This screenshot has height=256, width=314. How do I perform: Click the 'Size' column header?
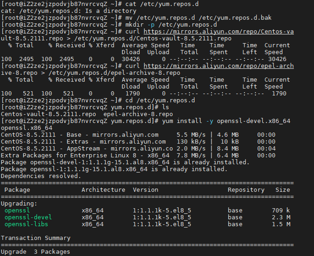point(283,190)
